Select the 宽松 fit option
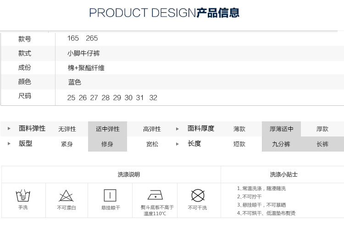Viewport: 344px width, 229px height. (152, 144)
